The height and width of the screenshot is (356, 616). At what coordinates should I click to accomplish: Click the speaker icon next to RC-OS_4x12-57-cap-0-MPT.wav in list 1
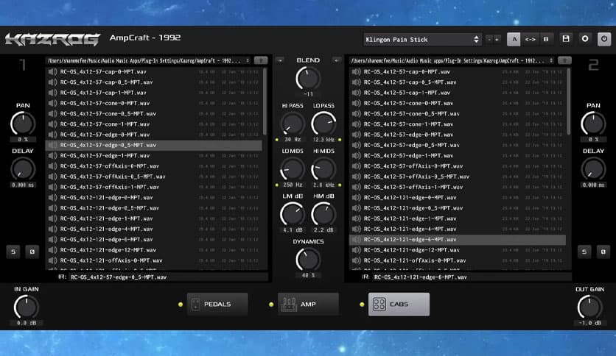pyautogui.click(x=52, y=71)
